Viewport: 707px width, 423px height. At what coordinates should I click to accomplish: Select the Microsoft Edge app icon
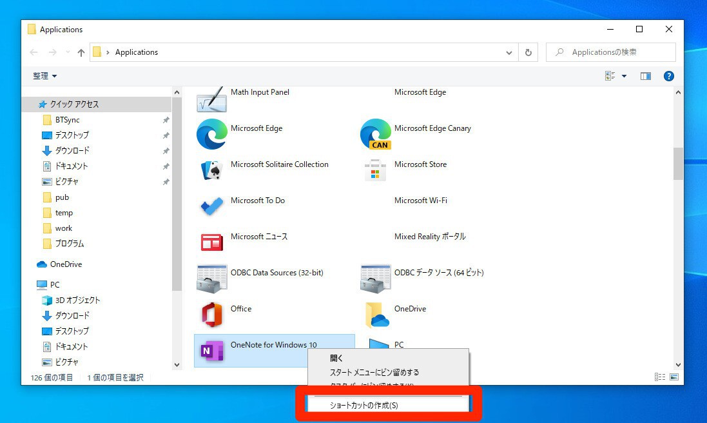(x=211, y=134)
